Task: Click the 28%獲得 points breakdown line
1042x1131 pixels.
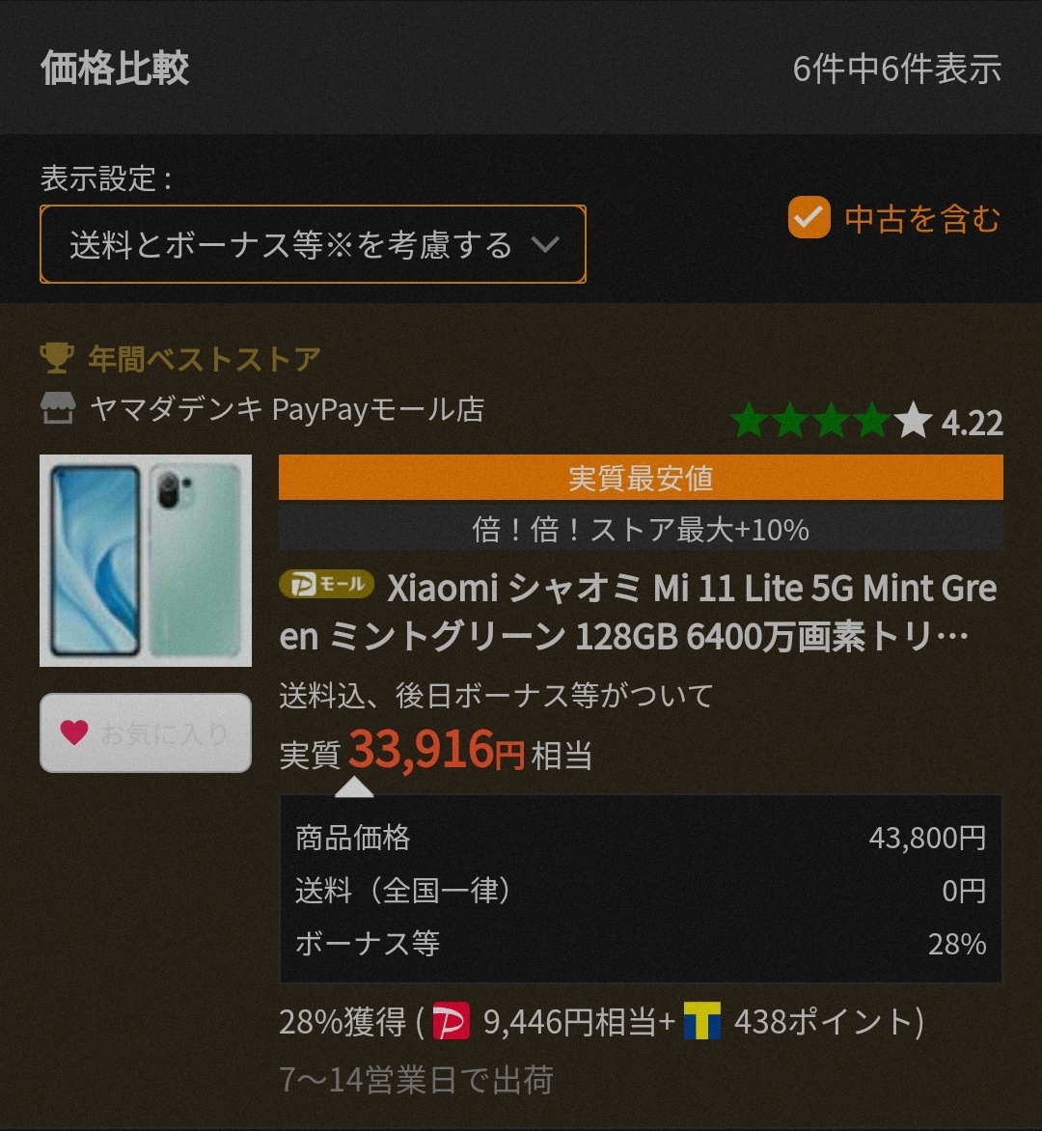Action: click(x=602, y=1021)
